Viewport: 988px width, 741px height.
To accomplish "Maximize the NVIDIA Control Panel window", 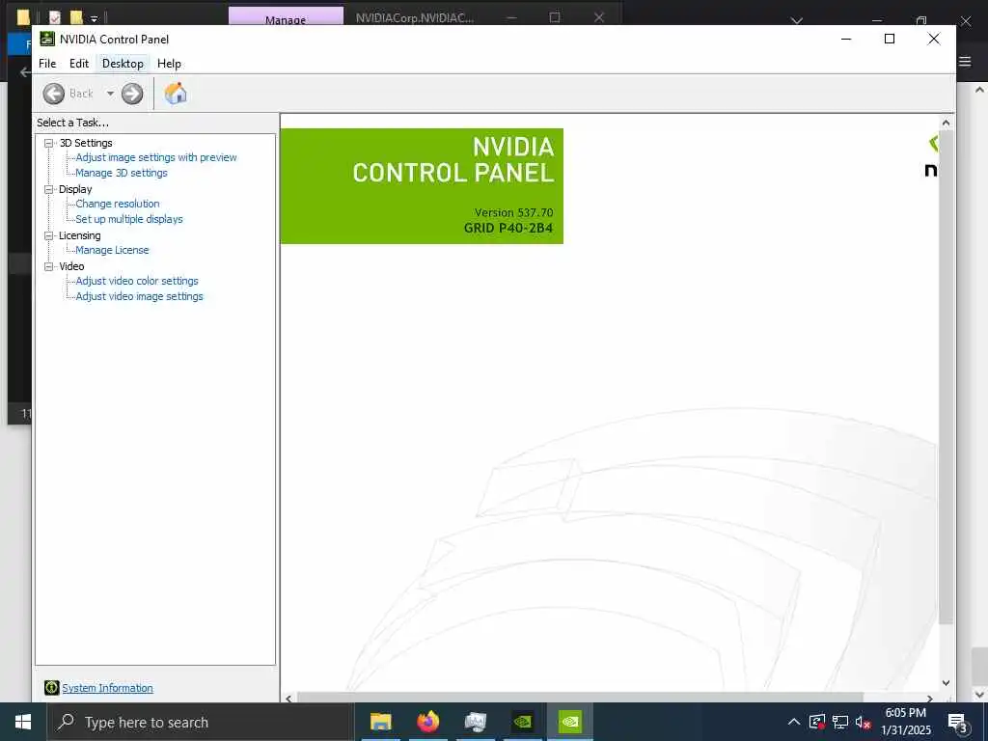I will point(890,39).
